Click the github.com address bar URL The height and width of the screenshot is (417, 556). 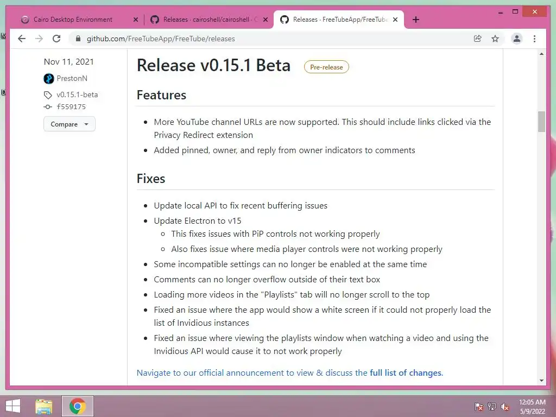pos(161,39)
